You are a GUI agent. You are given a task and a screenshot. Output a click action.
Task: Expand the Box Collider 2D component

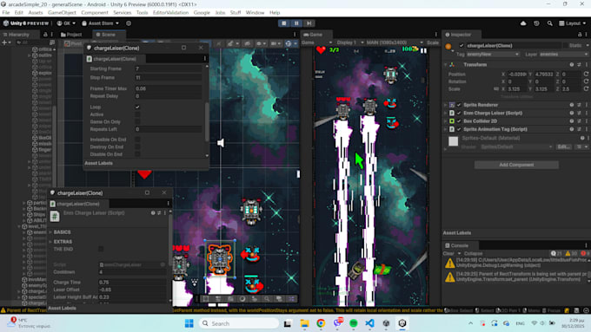[446, 121]
